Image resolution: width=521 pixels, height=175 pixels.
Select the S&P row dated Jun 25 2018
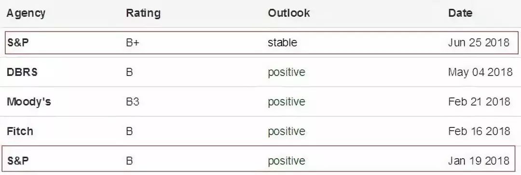tap(261, 43)
